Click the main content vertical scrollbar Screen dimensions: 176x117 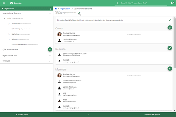175,43
